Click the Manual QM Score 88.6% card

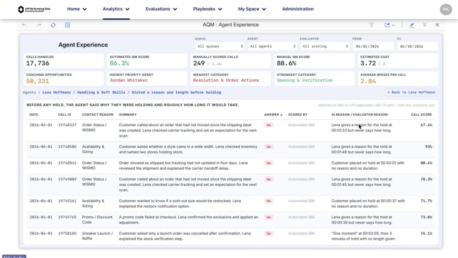(314, 61)
